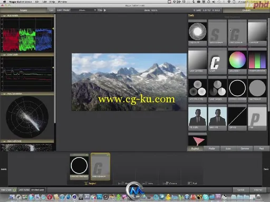Click the Subject section icon in tool chain
The image size is (270, 202).
tap(86, 184)
